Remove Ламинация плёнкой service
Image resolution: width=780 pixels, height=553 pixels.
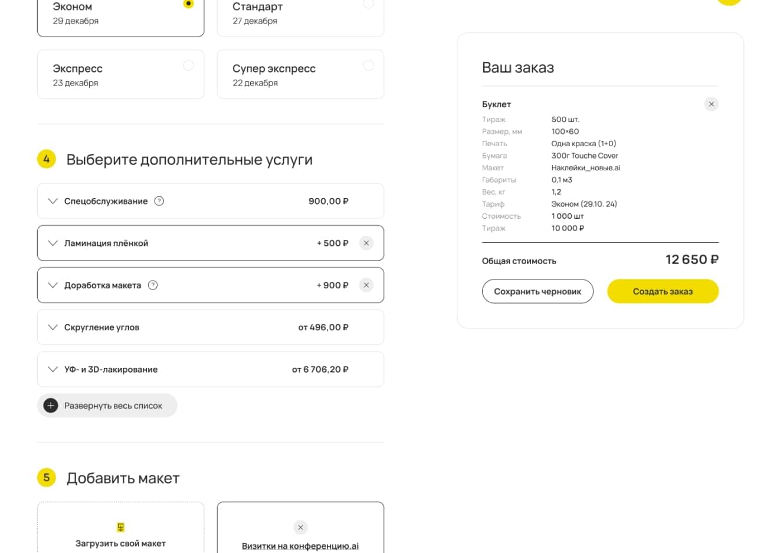pyautogui.click(x=366, y=243)
